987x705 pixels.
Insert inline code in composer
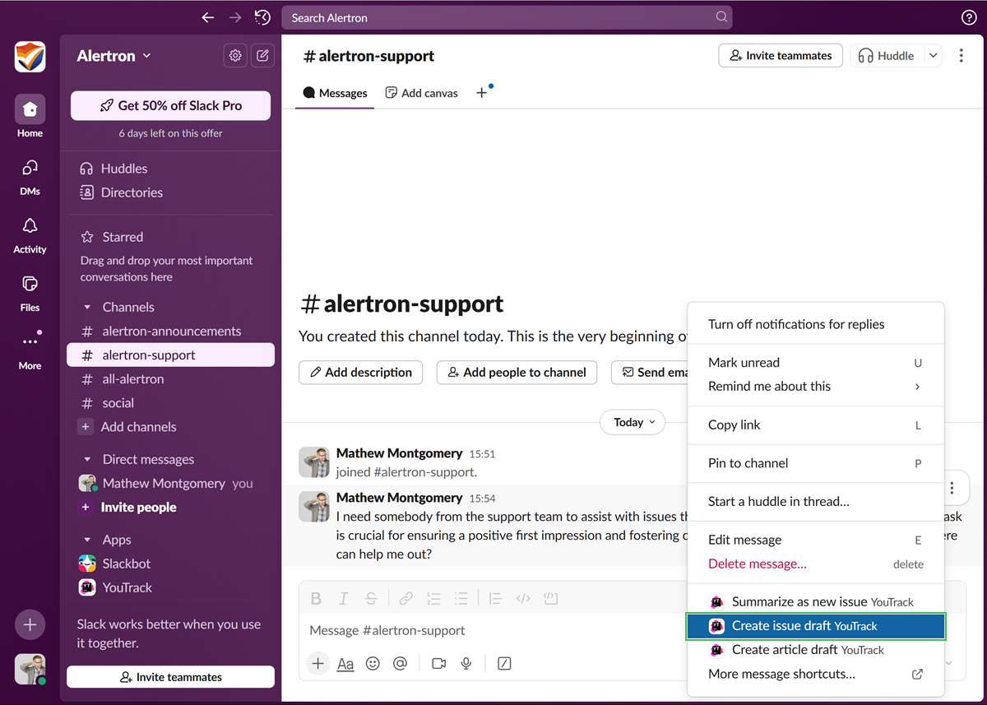pyautogui.click(x=523, y=599)
